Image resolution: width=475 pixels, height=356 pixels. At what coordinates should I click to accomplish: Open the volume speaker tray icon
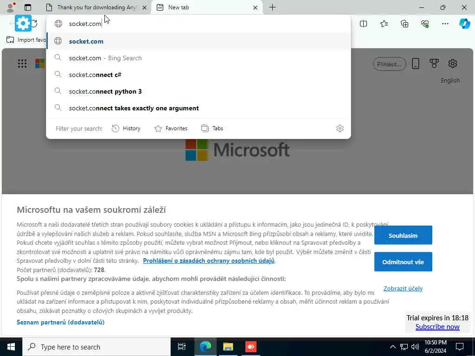pos(415,347)
